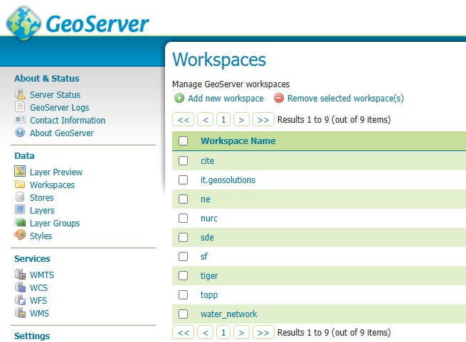Screen dimensions: 466x342
Task: Go to first page in top pager
Action: click(x=183, y=120)
